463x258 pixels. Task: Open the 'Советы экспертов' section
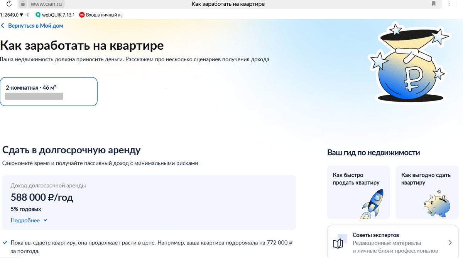click(393, 242)
